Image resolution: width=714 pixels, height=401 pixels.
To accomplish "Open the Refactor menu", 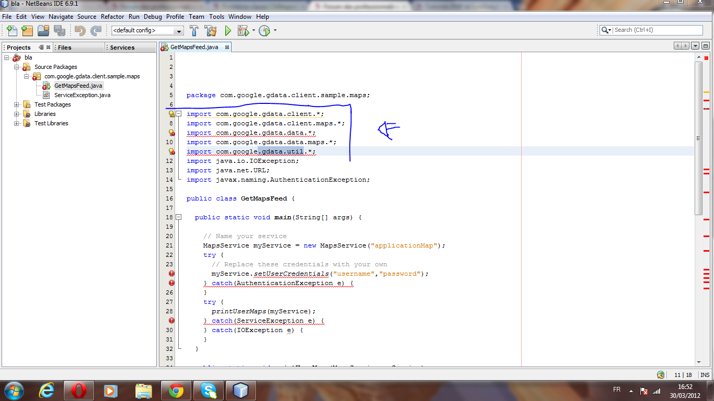I will point(112,17).
